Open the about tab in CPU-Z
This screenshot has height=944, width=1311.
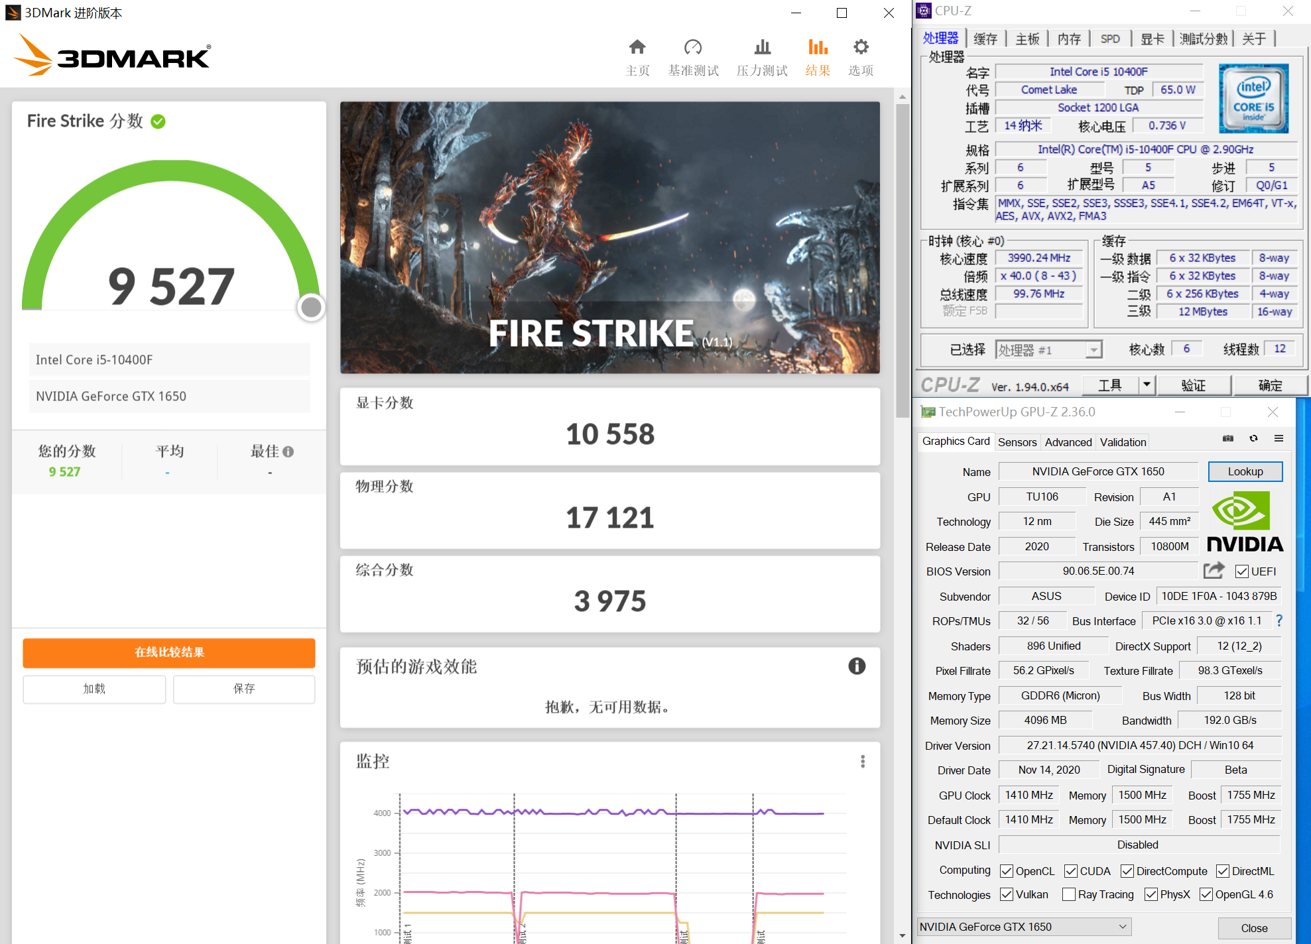(1254, 38)
